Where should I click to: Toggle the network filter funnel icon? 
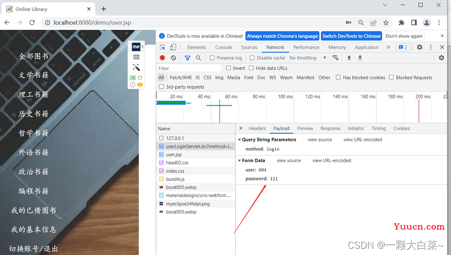pyautogui.click(x=188, y=58)
